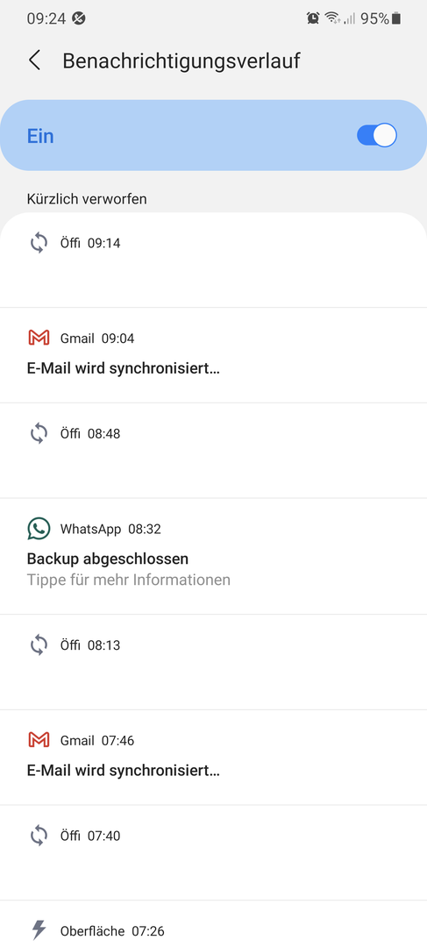The width and height of the screenshot is (427, 947).
Task: Tap the Wi-Fi status bar icon
Action: point(331,18)
